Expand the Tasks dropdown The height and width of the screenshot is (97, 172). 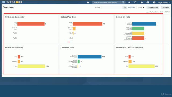(141, 8)
